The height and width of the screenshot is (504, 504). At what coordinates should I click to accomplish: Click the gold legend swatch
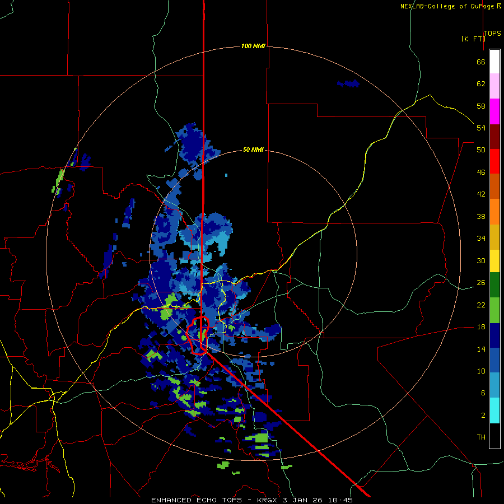[494, 237]
